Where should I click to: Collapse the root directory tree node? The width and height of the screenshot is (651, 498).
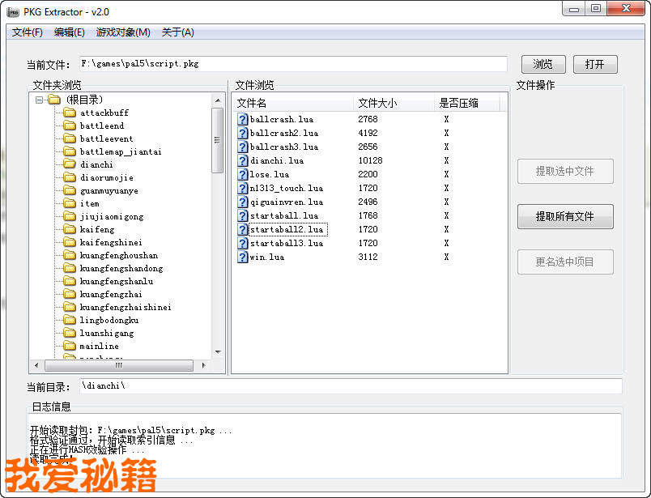[x=39, y=100]
